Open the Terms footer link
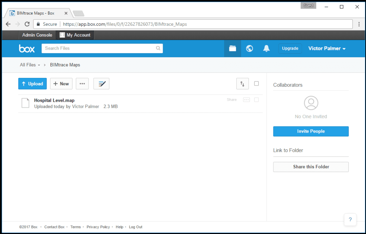Screen dimensions: 366x234 click(x=75, y=227)
